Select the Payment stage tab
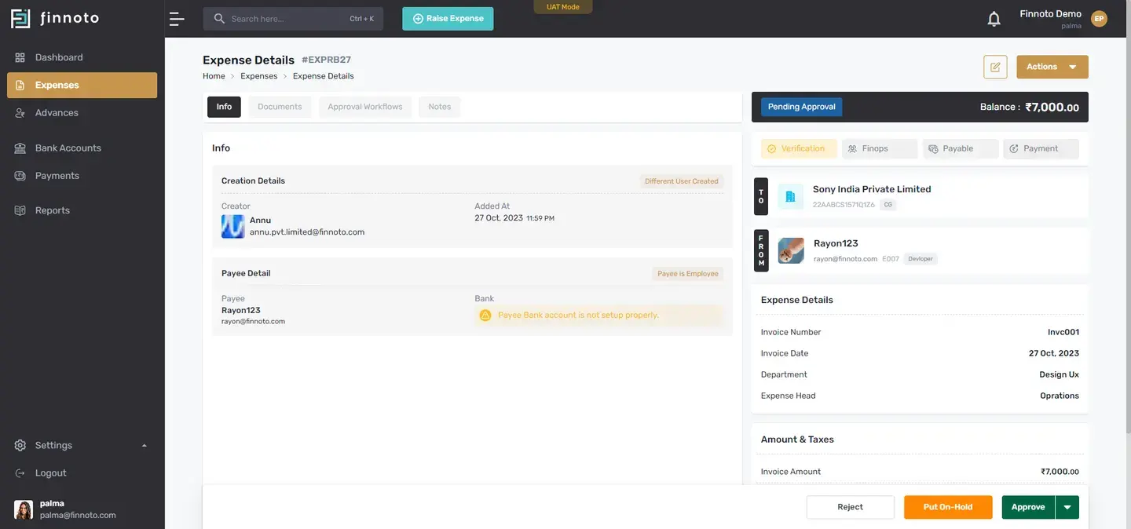Screen dimensions: 1131x529 [1041, 148]
